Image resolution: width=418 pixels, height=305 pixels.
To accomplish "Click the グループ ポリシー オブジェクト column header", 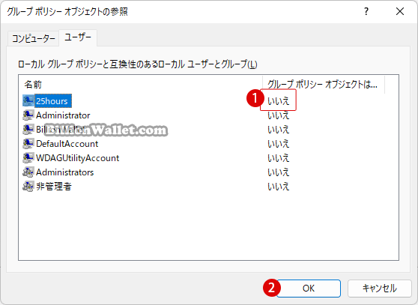I will 324,85.
